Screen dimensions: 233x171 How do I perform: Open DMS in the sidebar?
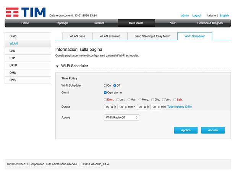(x=28, y=73)
